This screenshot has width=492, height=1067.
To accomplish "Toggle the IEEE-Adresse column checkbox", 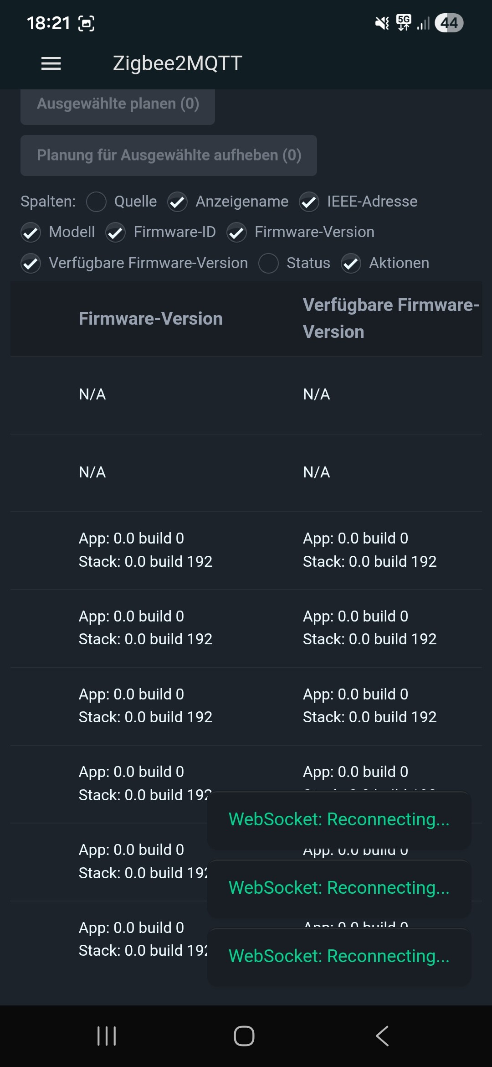I will 309,202.
